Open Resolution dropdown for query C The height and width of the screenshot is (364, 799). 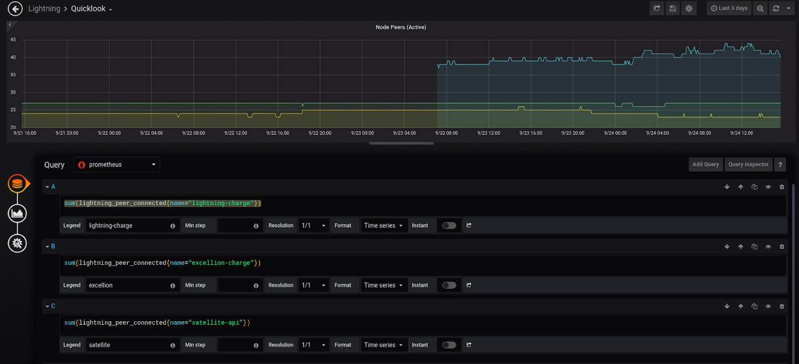(314, 345)
